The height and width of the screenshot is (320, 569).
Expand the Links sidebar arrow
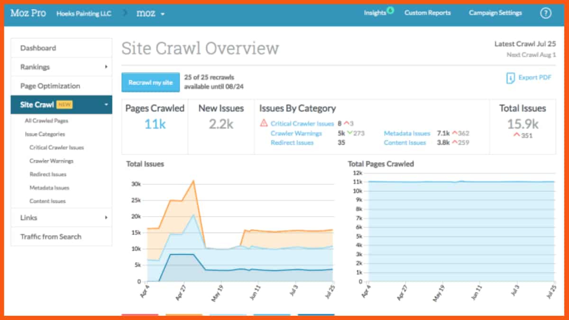[x=106, y=218]
